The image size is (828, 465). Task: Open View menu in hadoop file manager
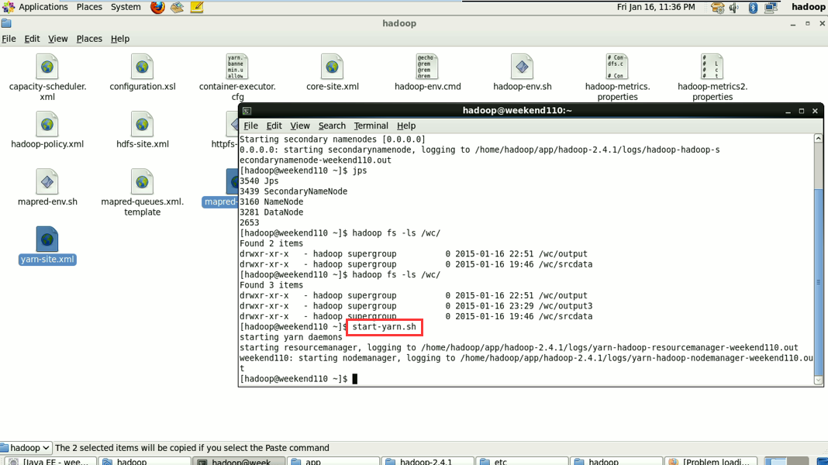coord(57,39)
